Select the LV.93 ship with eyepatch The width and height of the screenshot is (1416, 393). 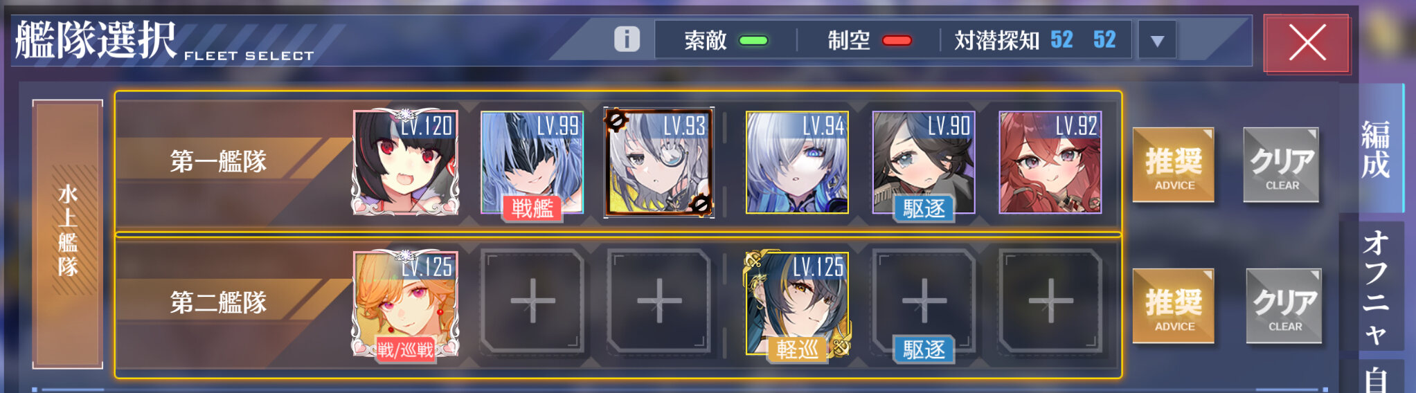click(658, 163)
